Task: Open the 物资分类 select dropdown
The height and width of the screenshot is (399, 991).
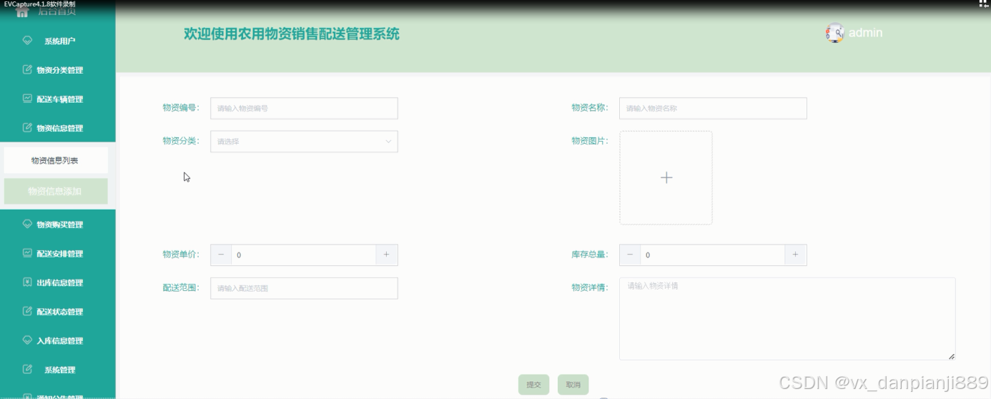Action: (304, 142)
